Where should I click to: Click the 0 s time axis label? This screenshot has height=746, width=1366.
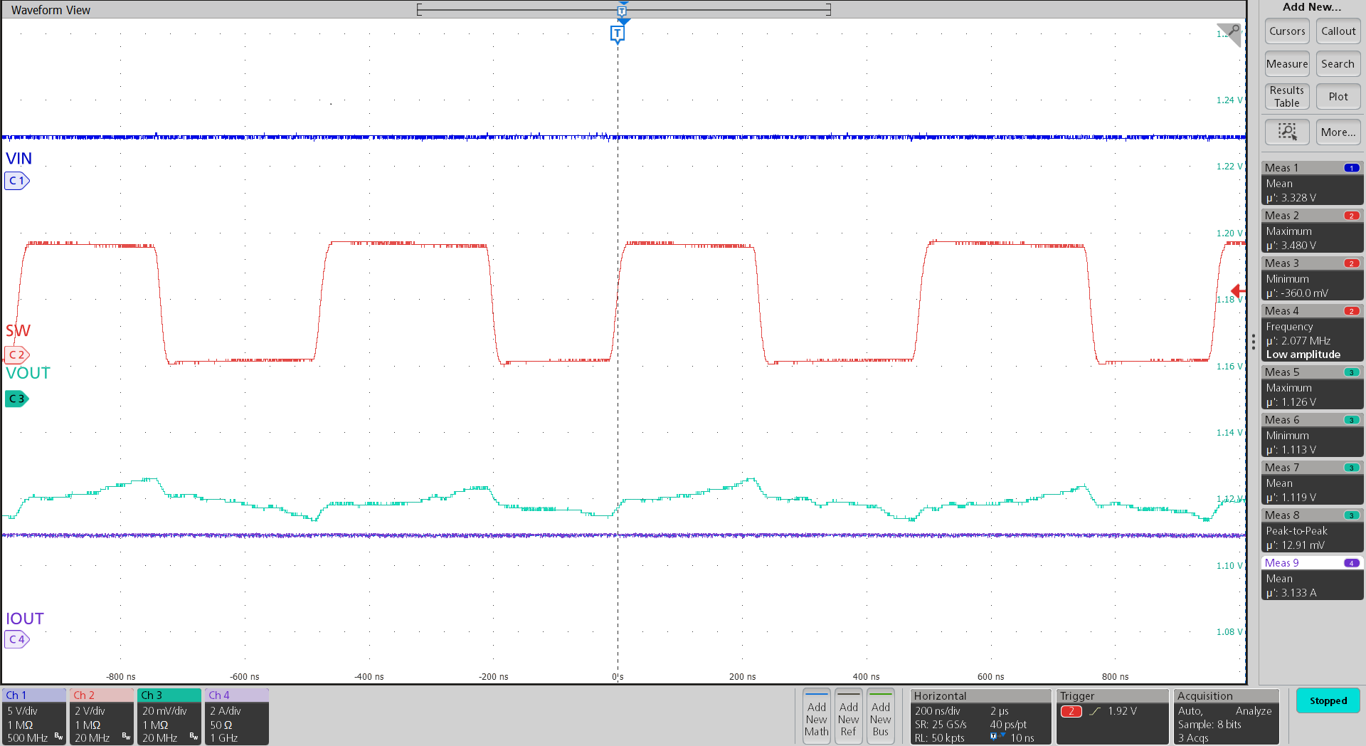coord(618,677)
